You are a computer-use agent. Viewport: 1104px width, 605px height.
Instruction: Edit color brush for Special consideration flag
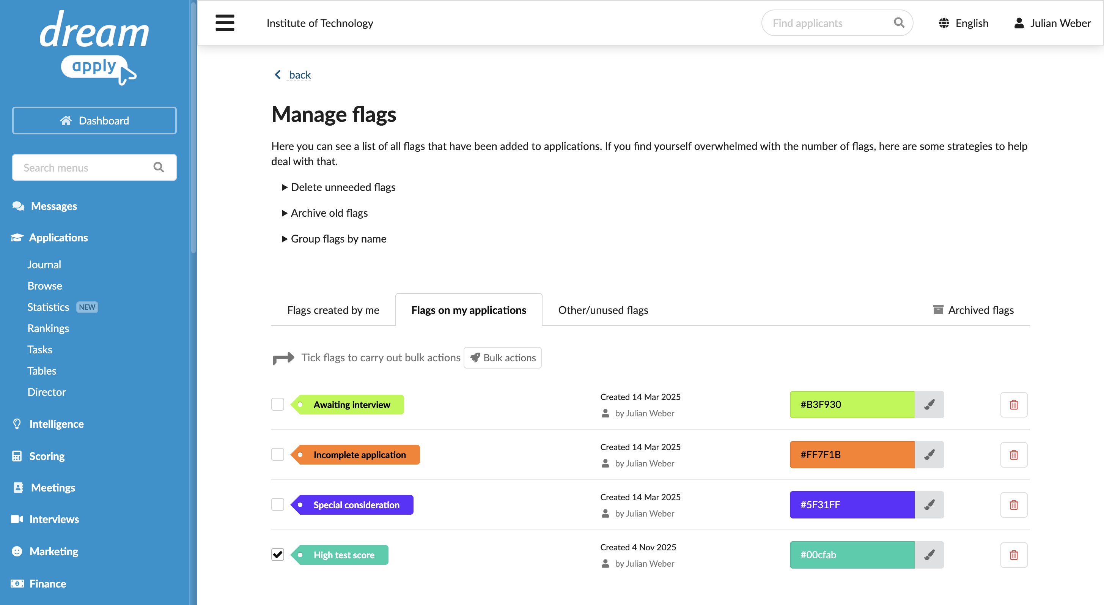(x=929, y=505)
